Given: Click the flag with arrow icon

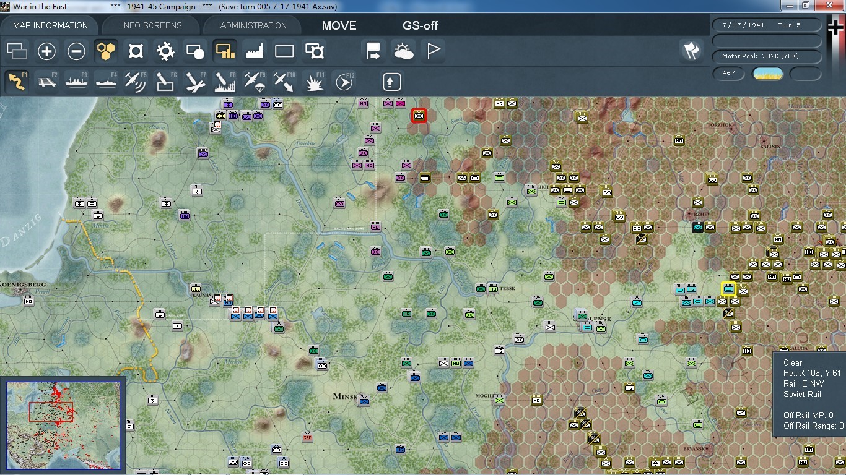Looking at the screenshot, I should 373,51.
